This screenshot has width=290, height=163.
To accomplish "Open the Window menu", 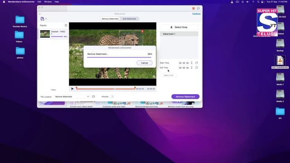I will tap(48, 2).
